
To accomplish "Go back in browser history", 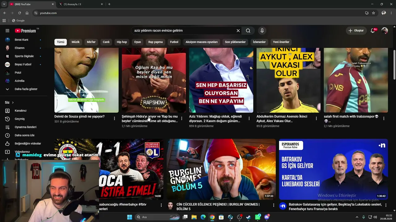I will tap(5, 13).
